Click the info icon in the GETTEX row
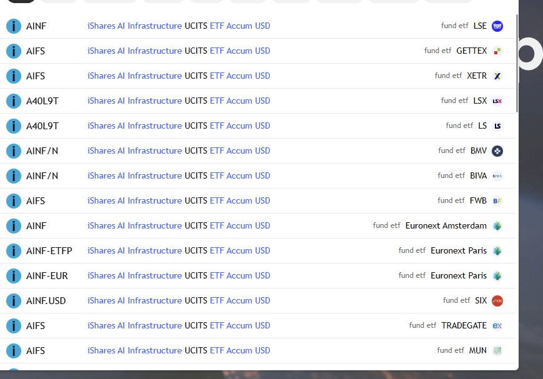Image resolution: width=543 pixels, height=379 pixels. tap(14, 51)
